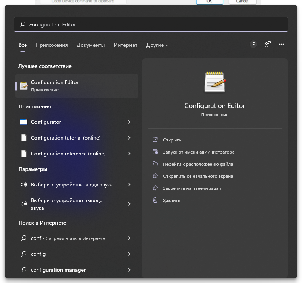
Task: Open the Другие dropdown filter
Action: coord(157,45)
